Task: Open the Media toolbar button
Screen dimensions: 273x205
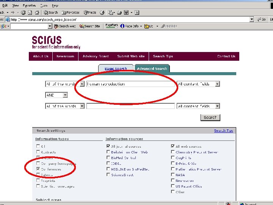Action: tap(89, 13)
